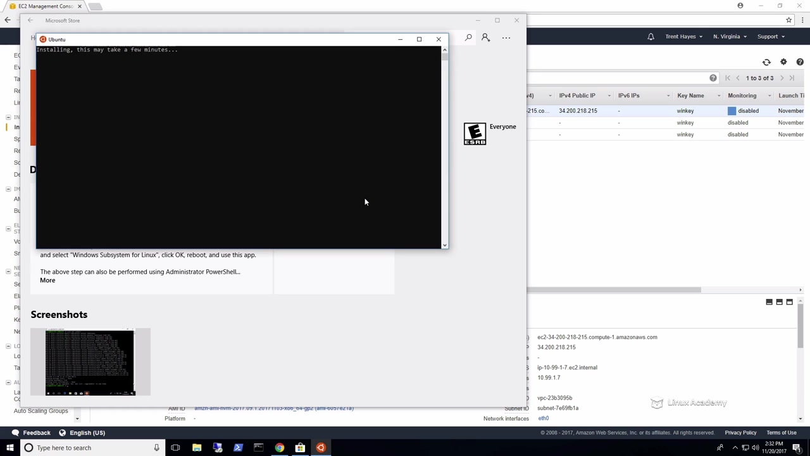Open File Explorer from the taskbar
This screenshot has height=456, width=810.
pos(197,448)
